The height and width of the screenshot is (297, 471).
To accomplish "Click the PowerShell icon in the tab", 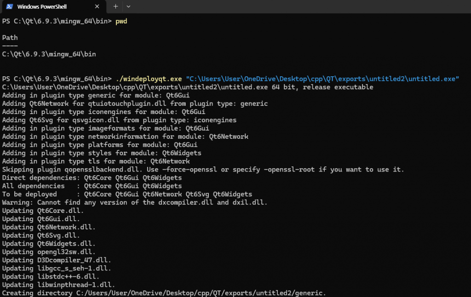I will click(x=9, y=7).
